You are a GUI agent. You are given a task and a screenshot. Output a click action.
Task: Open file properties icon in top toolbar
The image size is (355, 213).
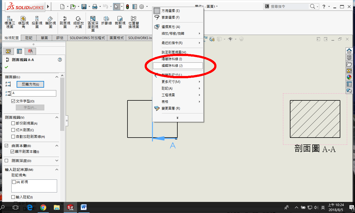[x=135, y=6]
